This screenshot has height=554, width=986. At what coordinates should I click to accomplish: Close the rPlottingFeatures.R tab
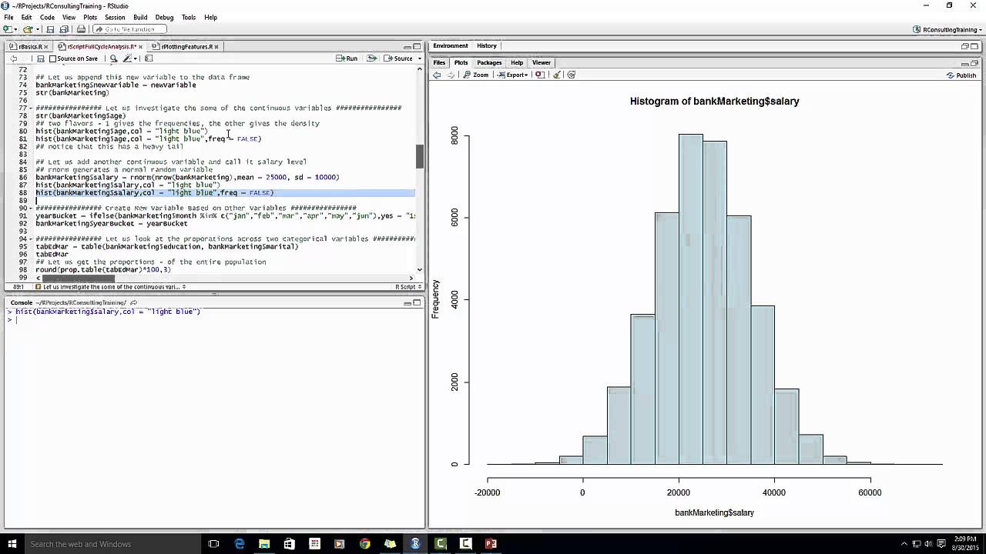[x=217, y=47]
